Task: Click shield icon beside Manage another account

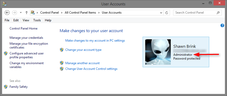Action: click(x=62, y=63)
